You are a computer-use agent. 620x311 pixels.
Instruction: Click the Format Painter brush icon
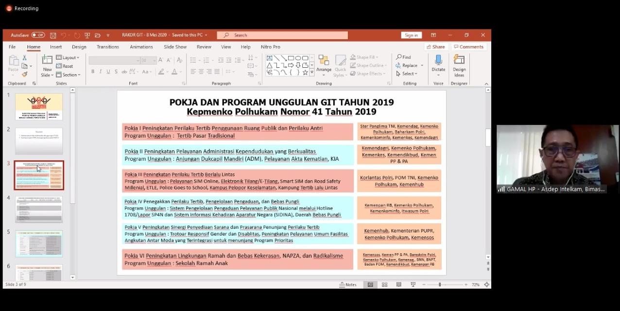coord(24,74)
